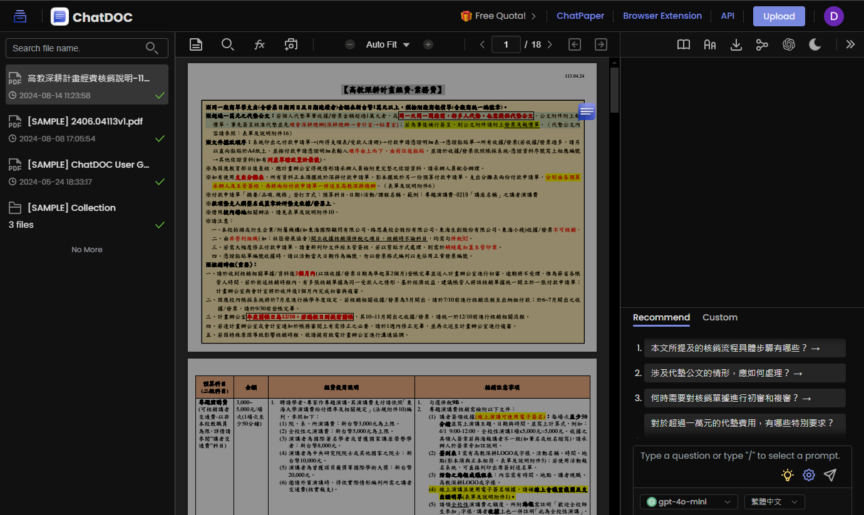Switch to the Recommend tab

tap(661, 317)
